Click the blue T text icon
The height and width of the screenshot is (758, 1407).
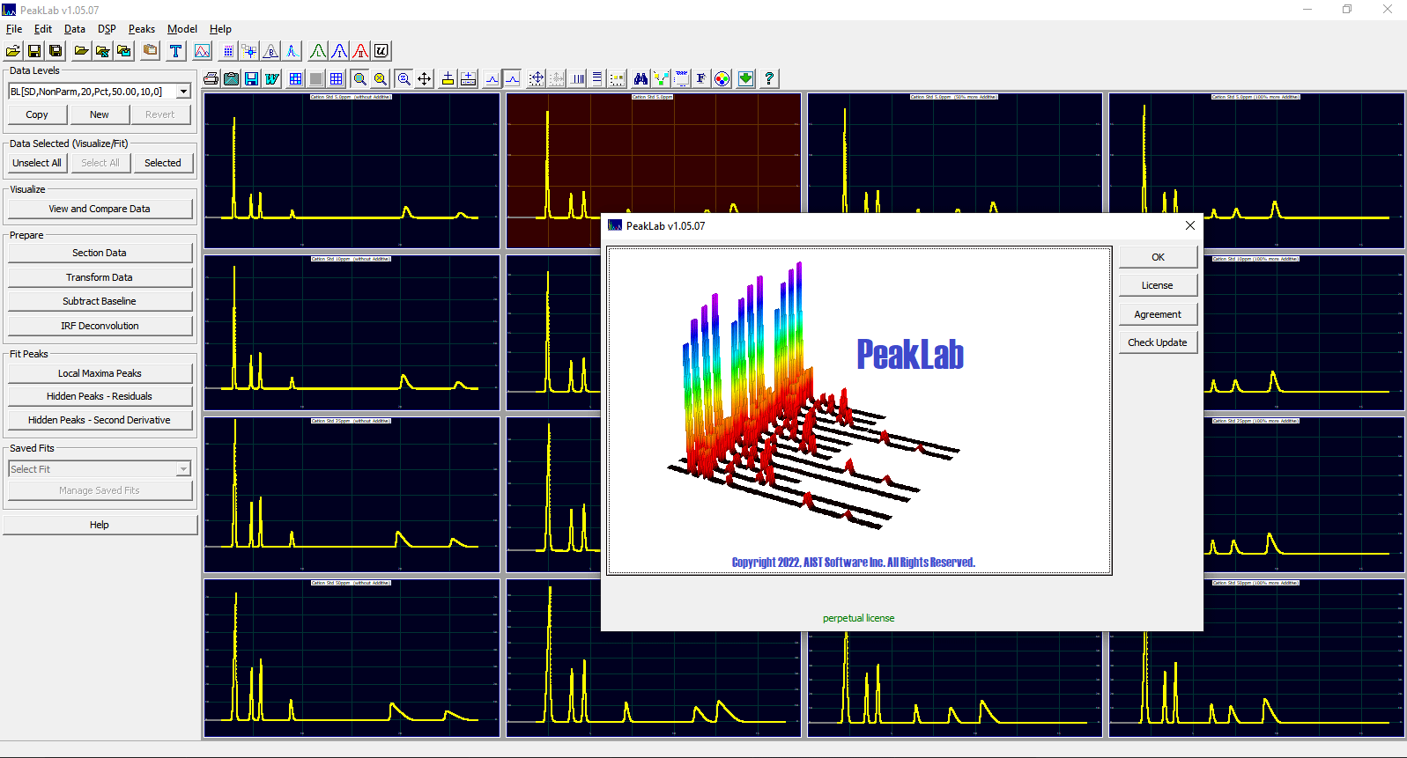pyautogui.click(x=175, y=51)
